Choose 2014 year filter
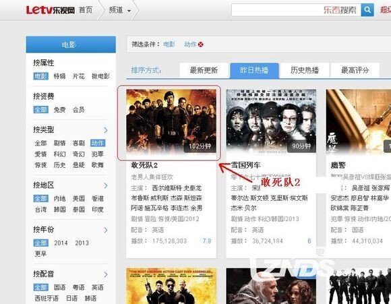This screenshot has width=391, height=304. tap(61, 243)
